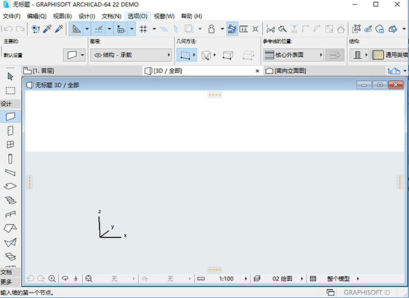Image resolution: width=409 pixels, height=298 pixels.
Task: Select the Column tool in toolbox
Action: tap(10, 158)
